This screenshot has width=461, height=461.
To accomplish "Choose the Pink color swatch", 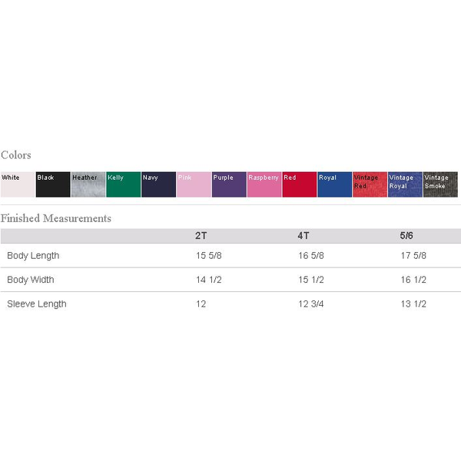I will click(x=194, y=184).
